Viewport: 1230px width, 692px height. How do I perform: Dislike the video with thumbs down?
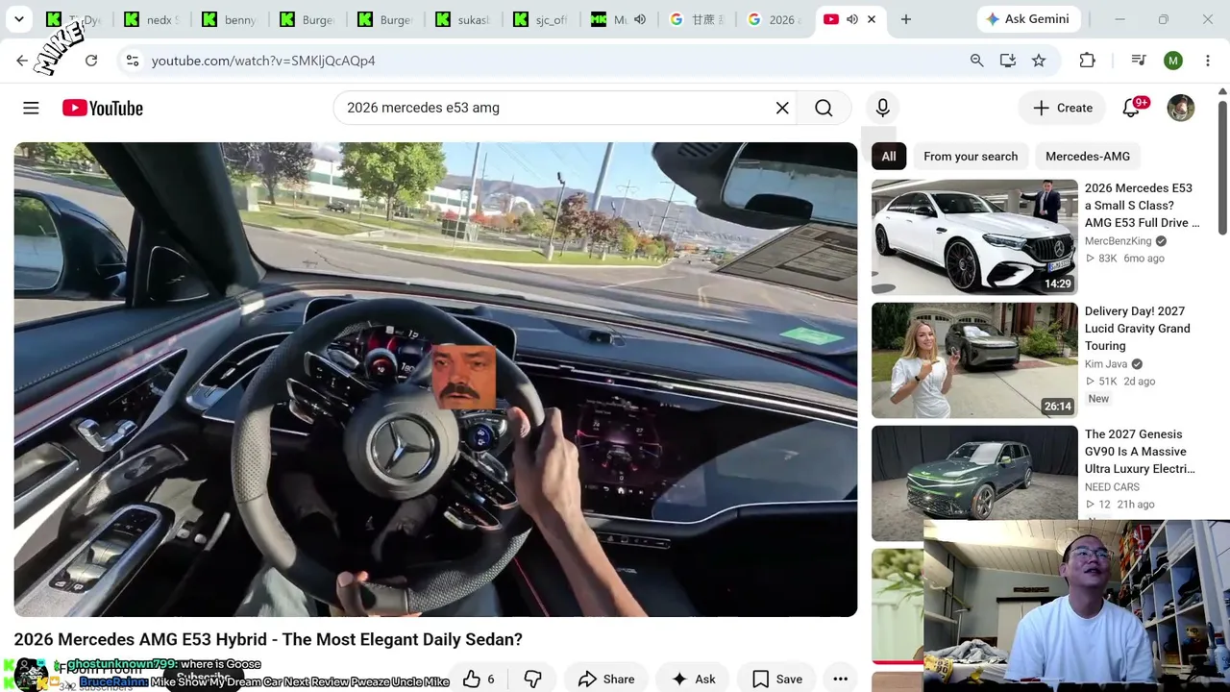point(532,680)
